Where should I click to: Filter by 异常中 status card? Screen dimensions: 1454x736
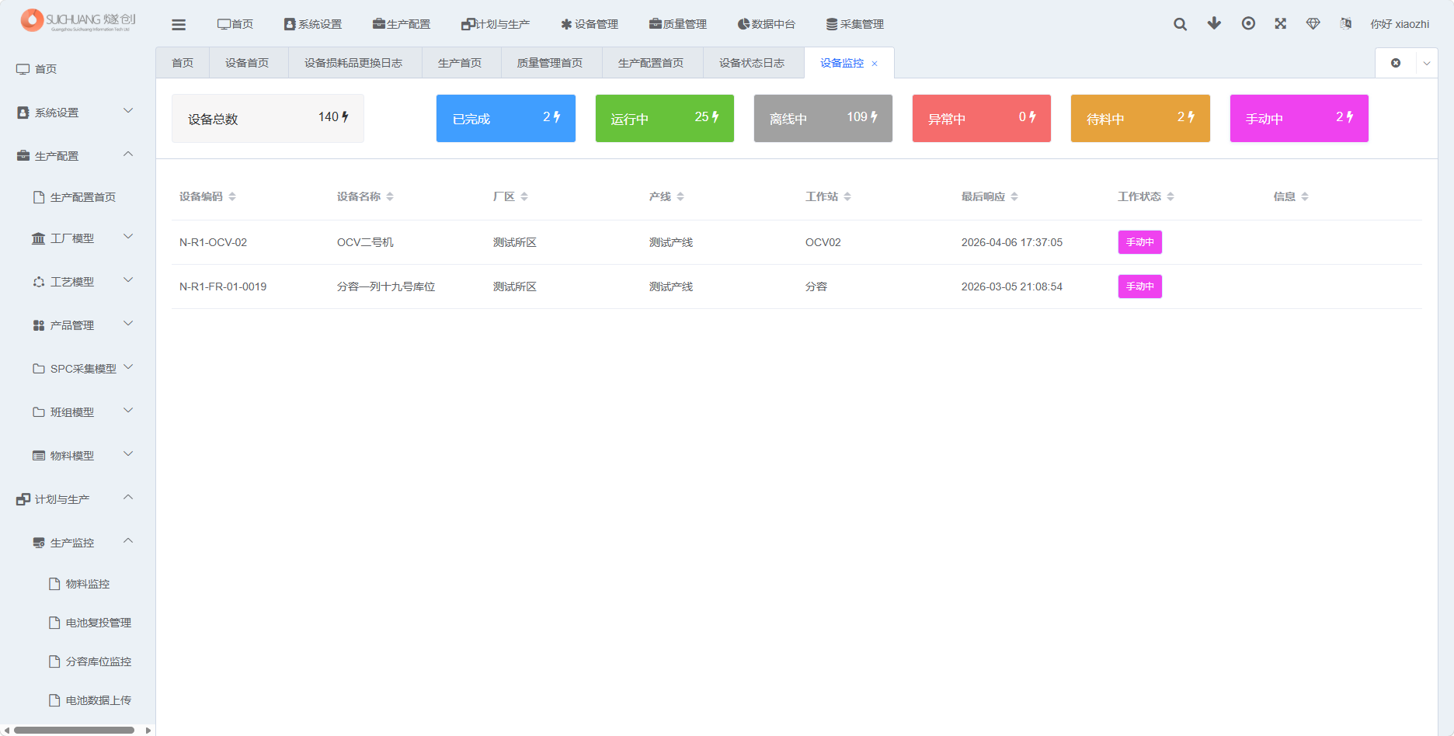coord(982,118)
